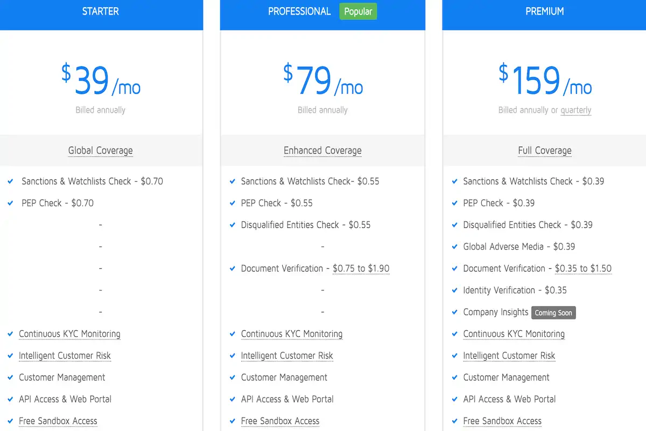Open Professional's Free Sandbox Access link
The height and width of the screenshot is (431, 646).
[x=280, y=421]
